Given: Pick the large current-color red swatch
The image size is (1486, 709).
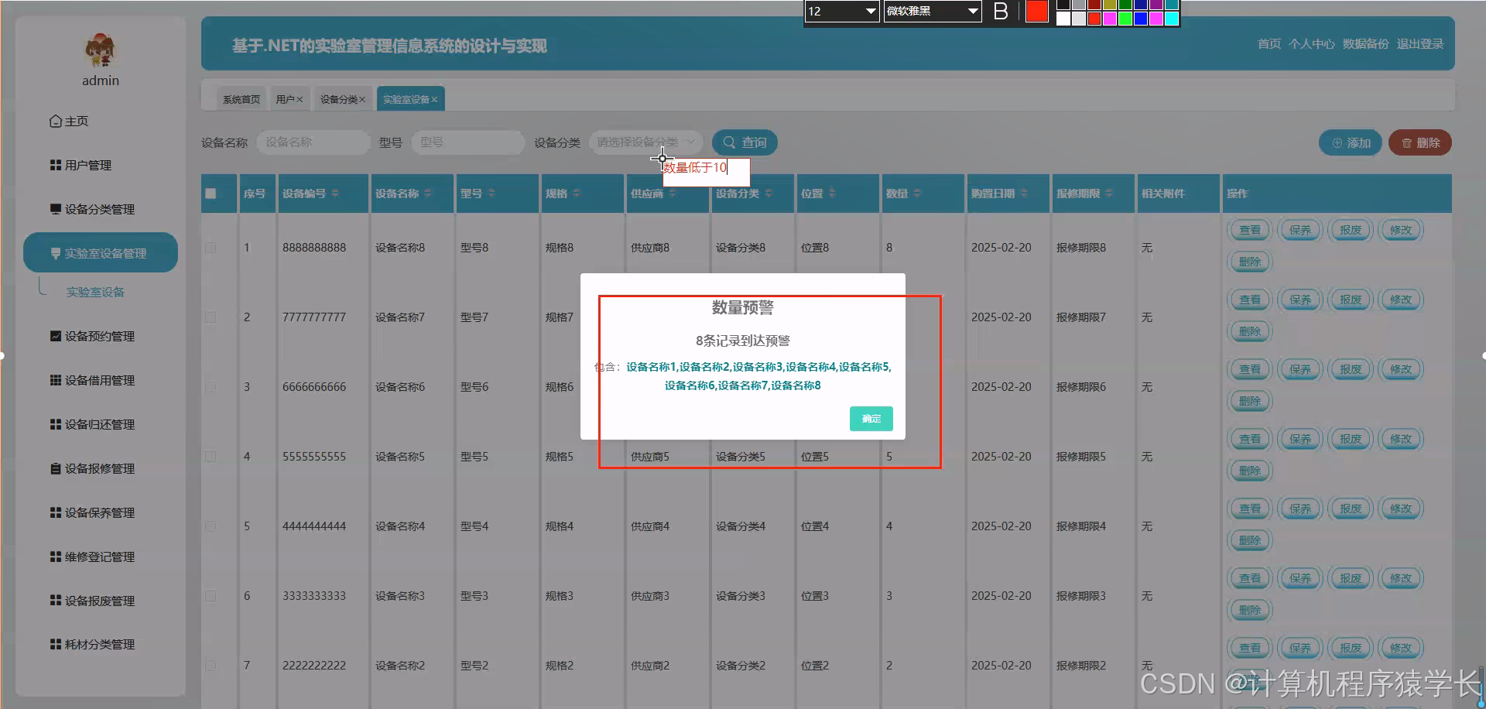Looking at the screenshot, I should tap(1036, 11).
